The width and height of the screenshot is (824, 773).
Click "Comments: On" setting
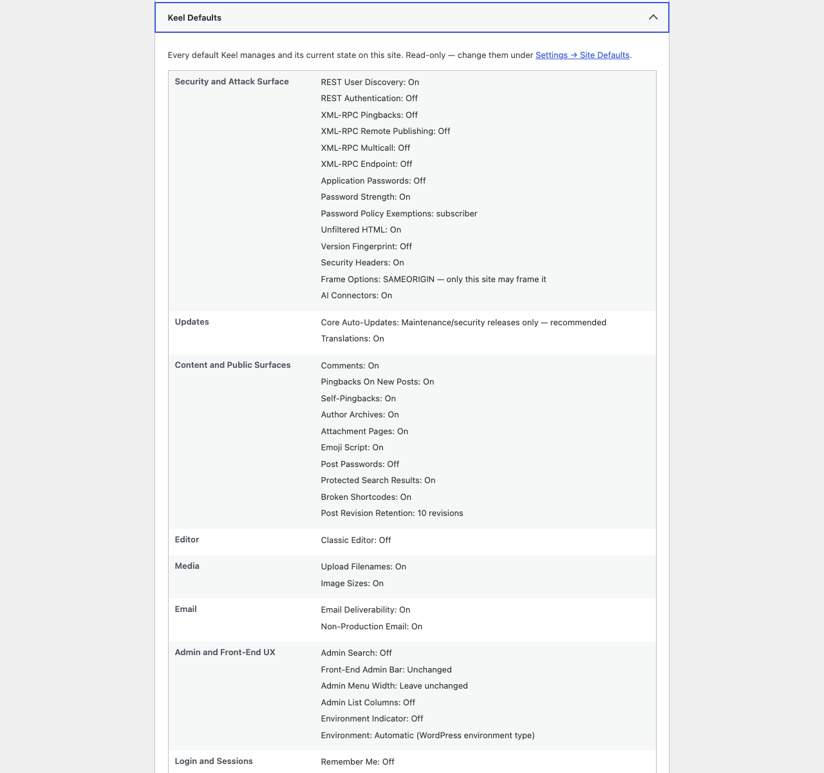coord(350,366)
